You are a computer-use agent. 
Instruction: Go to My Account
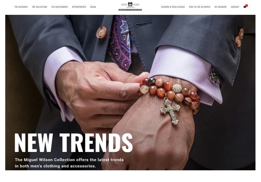click(221, 7)
